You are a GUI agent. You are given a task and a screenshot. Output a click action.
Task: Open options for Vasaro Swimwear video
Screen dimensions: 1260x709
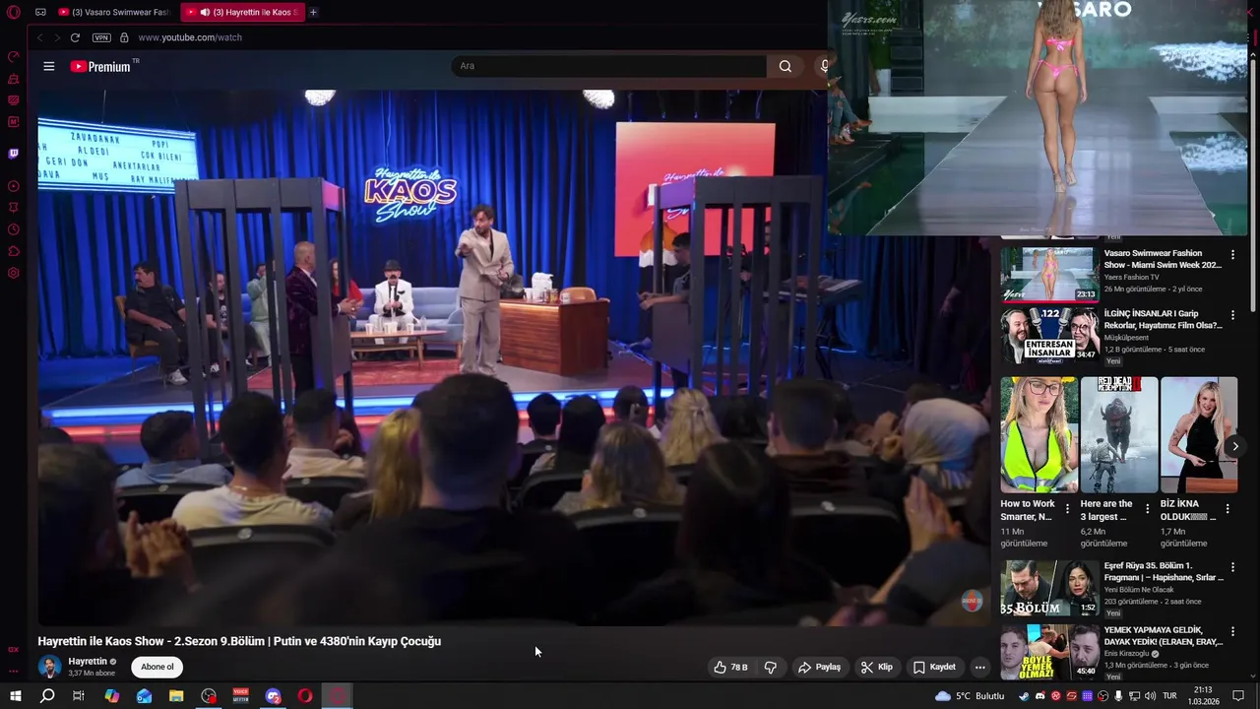[x=1232, y=255]
